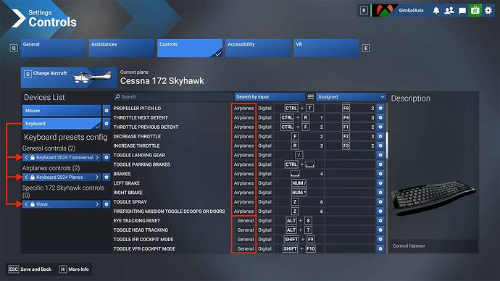
Task: Select the Keyboard device
Action: (x=62, y=123)
